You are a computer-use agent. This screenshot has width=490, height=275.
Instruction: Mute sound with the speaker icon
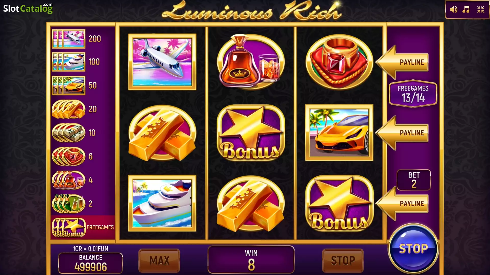point(454,10)
